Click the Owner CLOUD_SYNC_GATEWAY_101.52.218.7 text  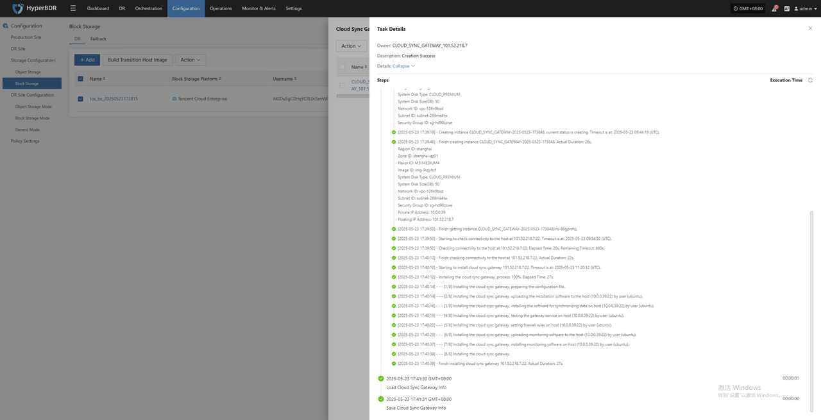point(422,46)
